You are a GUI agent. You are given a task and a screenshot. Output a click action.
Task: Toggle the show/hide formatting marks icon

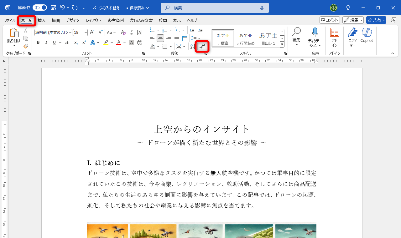[202, 46]
